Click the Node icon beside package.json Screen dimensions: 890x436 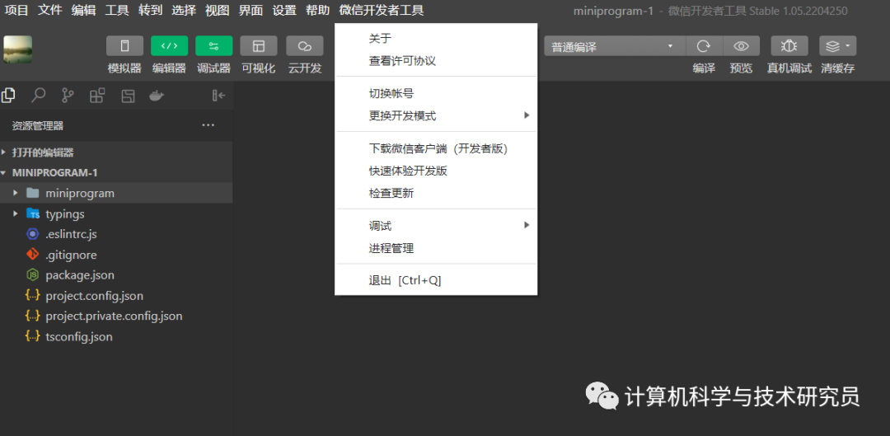(x=33, y=274)
